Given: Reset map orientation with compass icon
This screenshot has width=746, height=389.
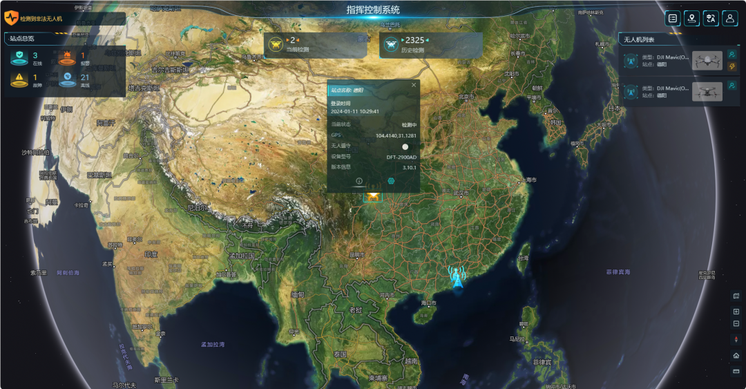Looking at the screenshot, I should [736, 340].
